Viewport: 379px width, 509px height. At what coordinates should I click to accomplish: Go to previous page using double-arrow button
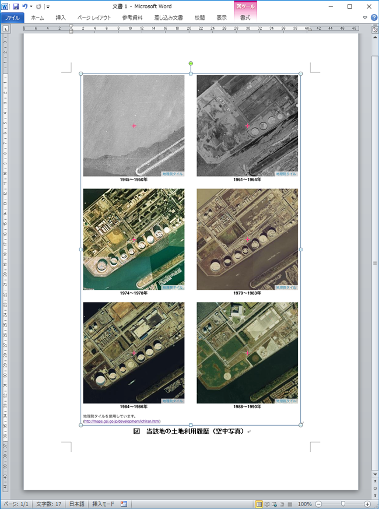[375, 481]
